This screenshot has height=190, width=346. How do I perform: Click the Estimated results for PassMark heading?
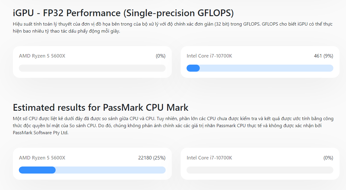click(x=100, y=107)
